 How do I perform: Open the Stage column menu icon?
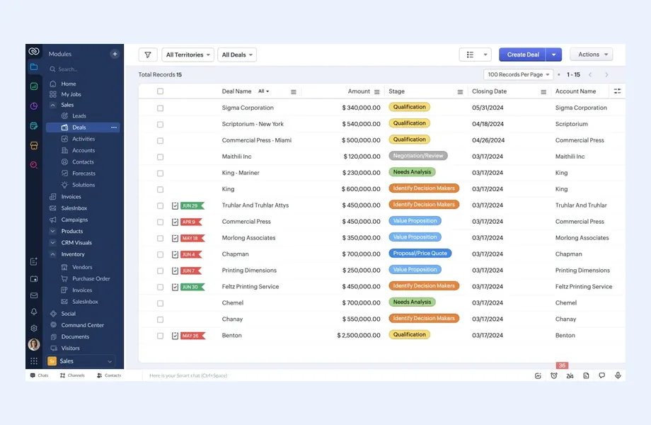[x=460, y=92]
